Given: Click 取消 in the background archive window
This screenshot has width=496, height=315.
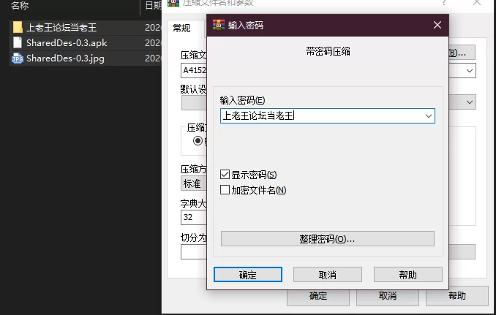Looking at the screenshot, I should (388, 296).
